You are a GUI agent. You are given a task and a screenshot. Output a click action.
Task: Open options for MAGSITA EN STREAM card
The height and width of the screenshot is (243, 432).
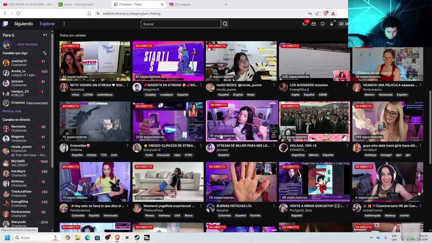point(201,85)
